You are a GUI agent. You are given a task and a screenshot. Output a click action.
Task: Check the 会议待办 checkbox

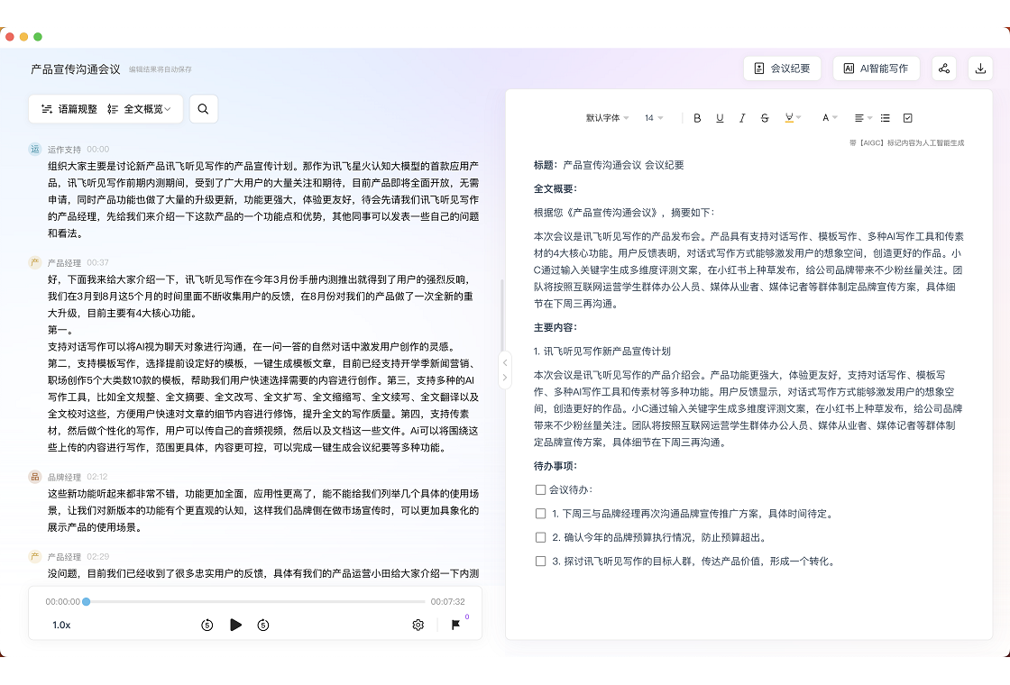point(540,490)
